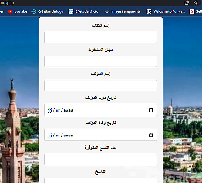Open the Sell bookmark
This screenshot has height=183, width=202.
tap(196, 11)
